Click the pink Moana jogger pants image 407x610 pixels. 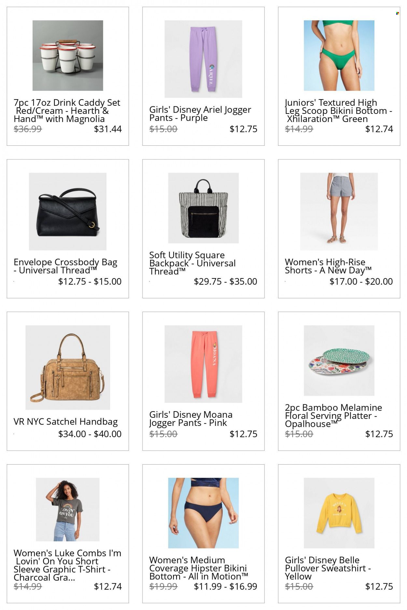(203, 364)
